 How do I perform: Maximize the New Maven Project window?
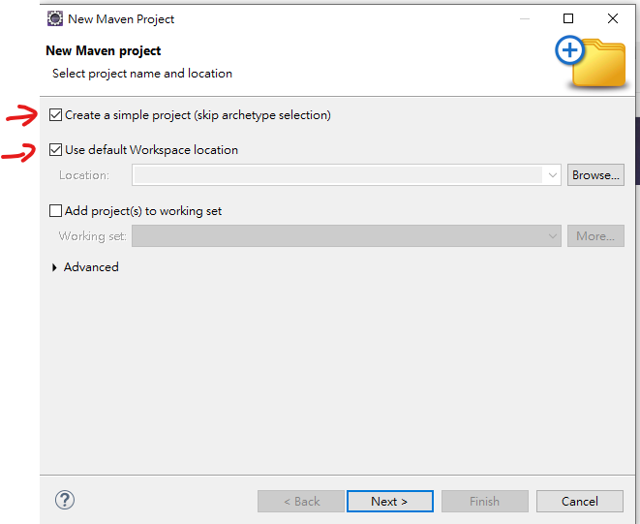click(x=568, y=18)
